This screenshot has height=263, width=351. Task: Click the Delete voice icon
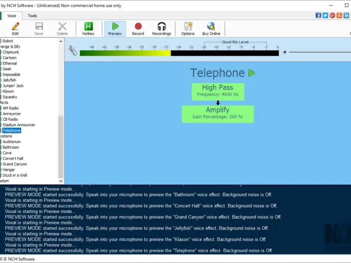coord(62,29)
